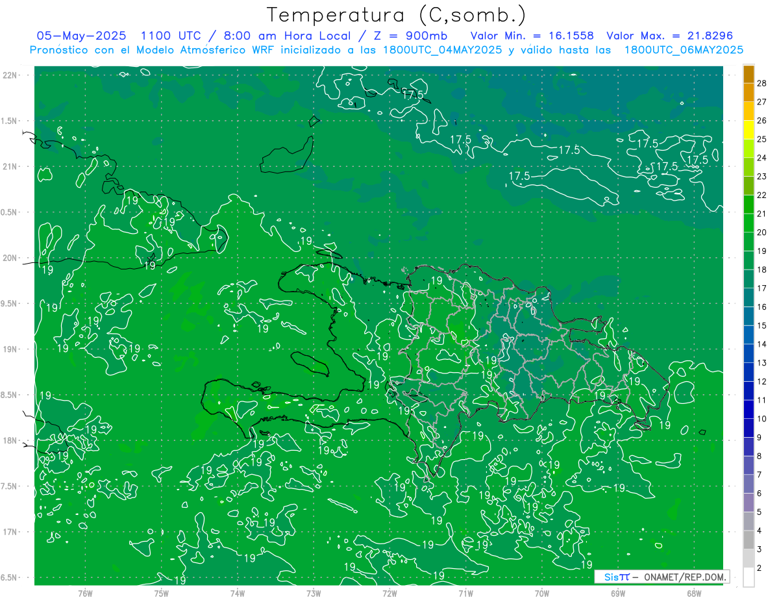Click the "71W" longitude label
Screen dimensions: 779x602
465,594
